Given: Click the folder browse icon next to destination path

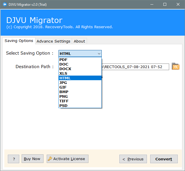Looking at the screenshot, I should 175,66.
